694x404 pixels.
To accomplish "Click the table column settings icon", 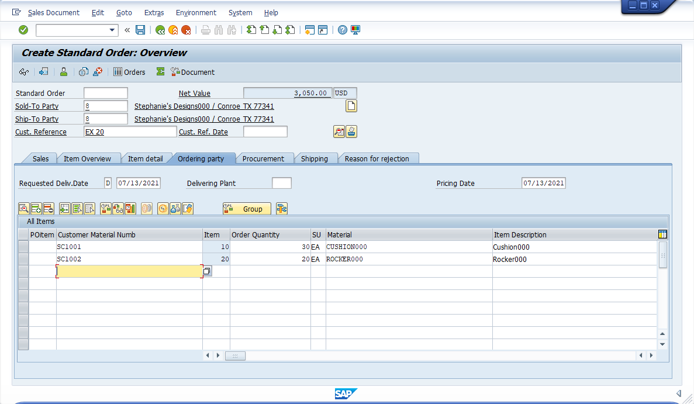I will (x=662, y=234).
